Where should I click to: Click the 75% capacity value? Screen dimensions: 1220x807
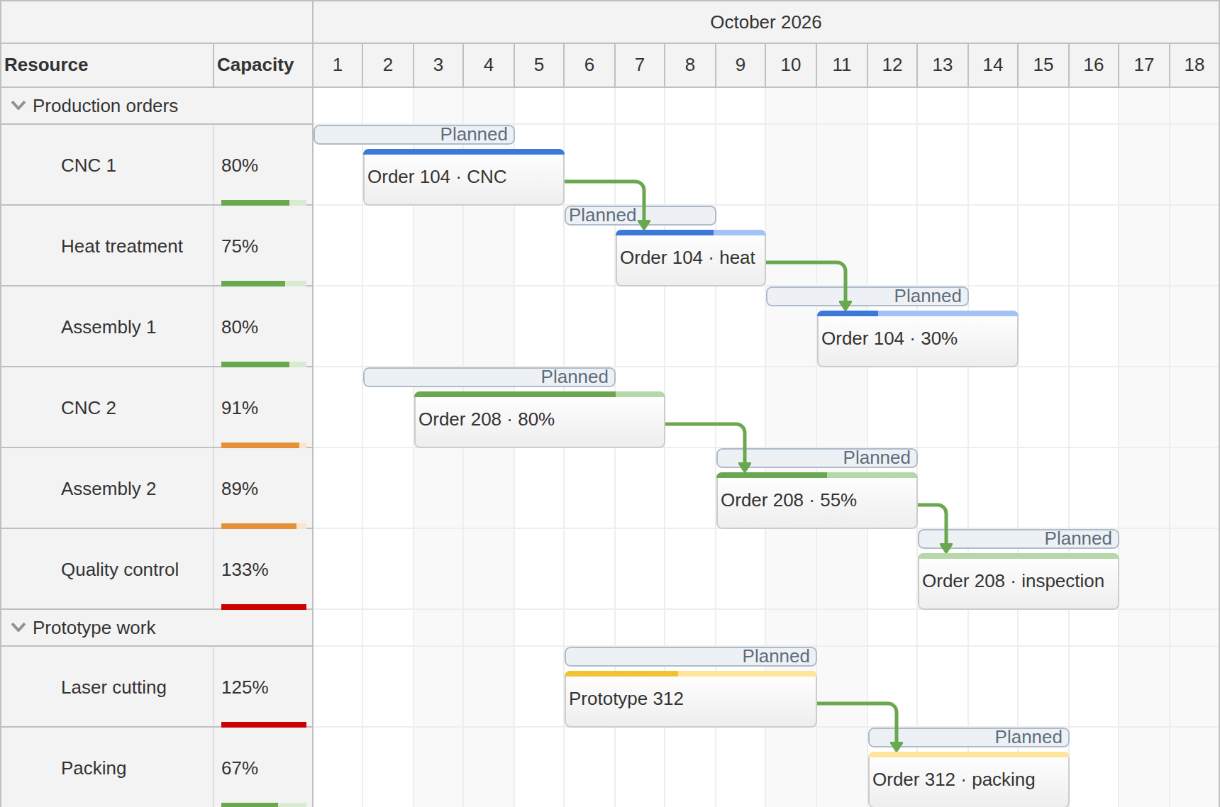pyautogui.click(x=240, y=247)
